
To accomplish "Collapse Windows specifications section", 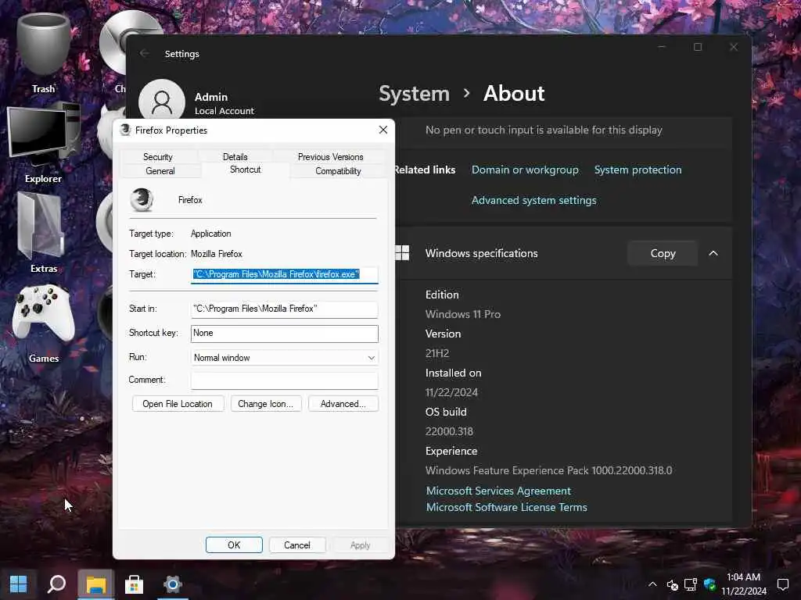I will [x=713, y=253].
